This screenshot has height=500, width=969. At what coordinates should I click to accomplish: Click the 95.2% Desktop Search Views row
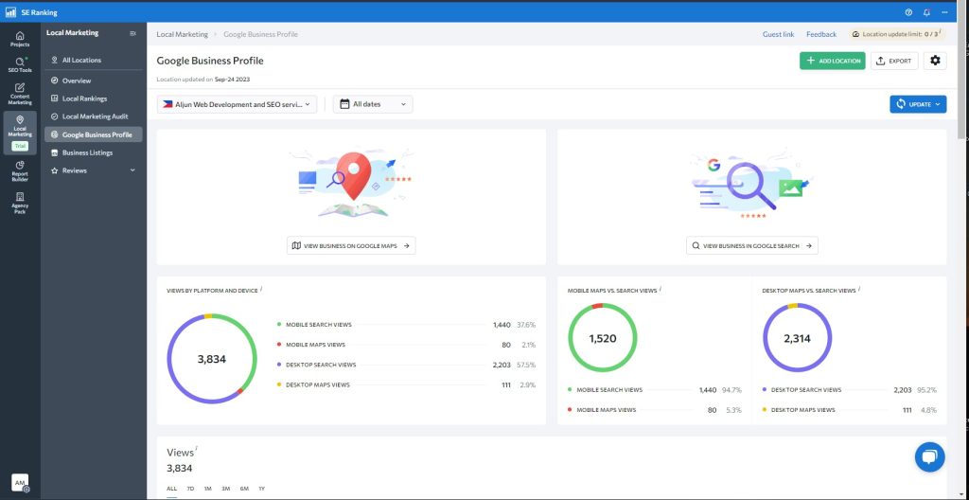[x=849, y=390]
